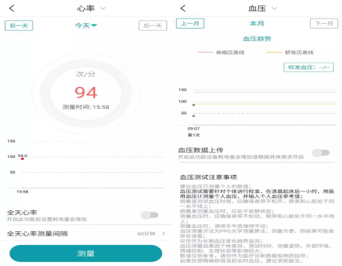The image size is (342, 266).
Task: Tap the 校准血压 button
Action: [309, 67]
